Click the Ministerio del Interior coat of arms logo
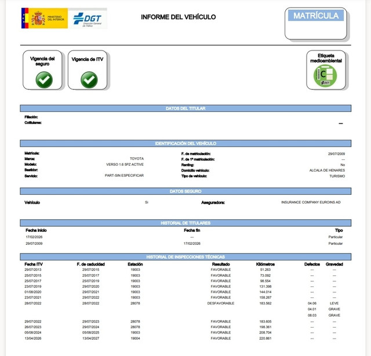This screenshot has width=371, height=356. [x=45, y=18]
